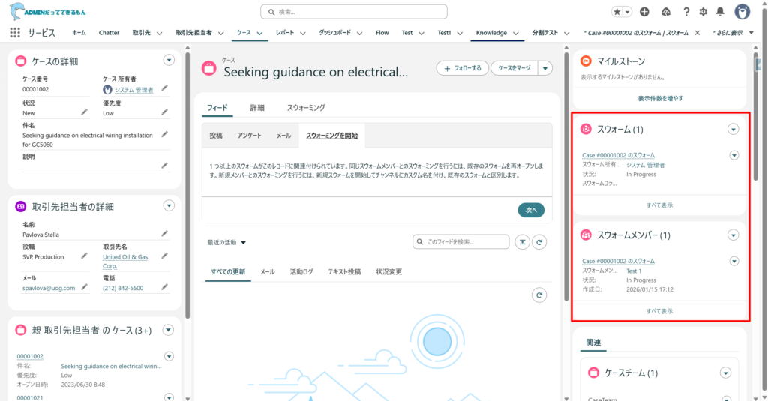Viewport: 768px width, 401px height.
Task: Open the App Launcher grid icon
Action: (x=15, y=33)
